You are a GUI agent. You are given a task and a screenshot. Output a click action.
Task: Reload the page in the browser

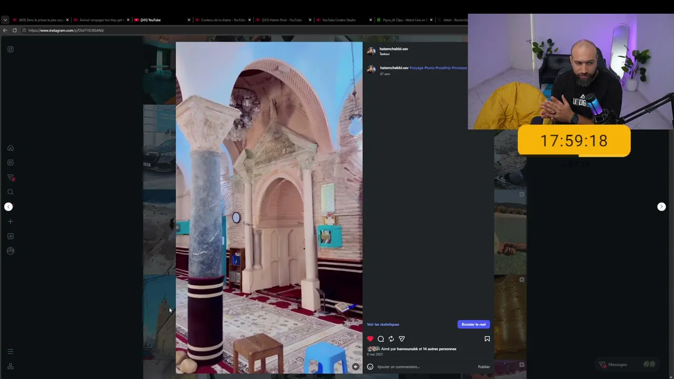coord(15,31)
